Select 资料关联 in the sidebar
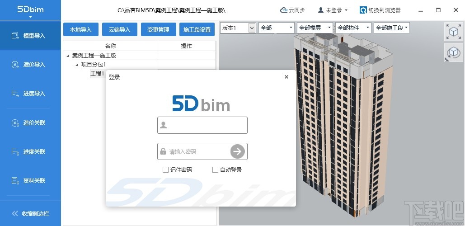 [30, 180]
